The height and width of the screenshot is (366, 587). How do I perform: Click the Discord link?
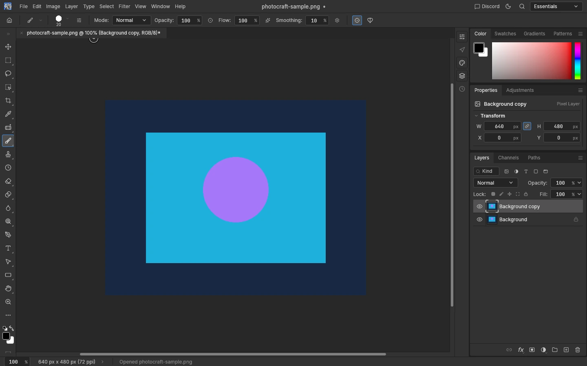coord(487,7)
